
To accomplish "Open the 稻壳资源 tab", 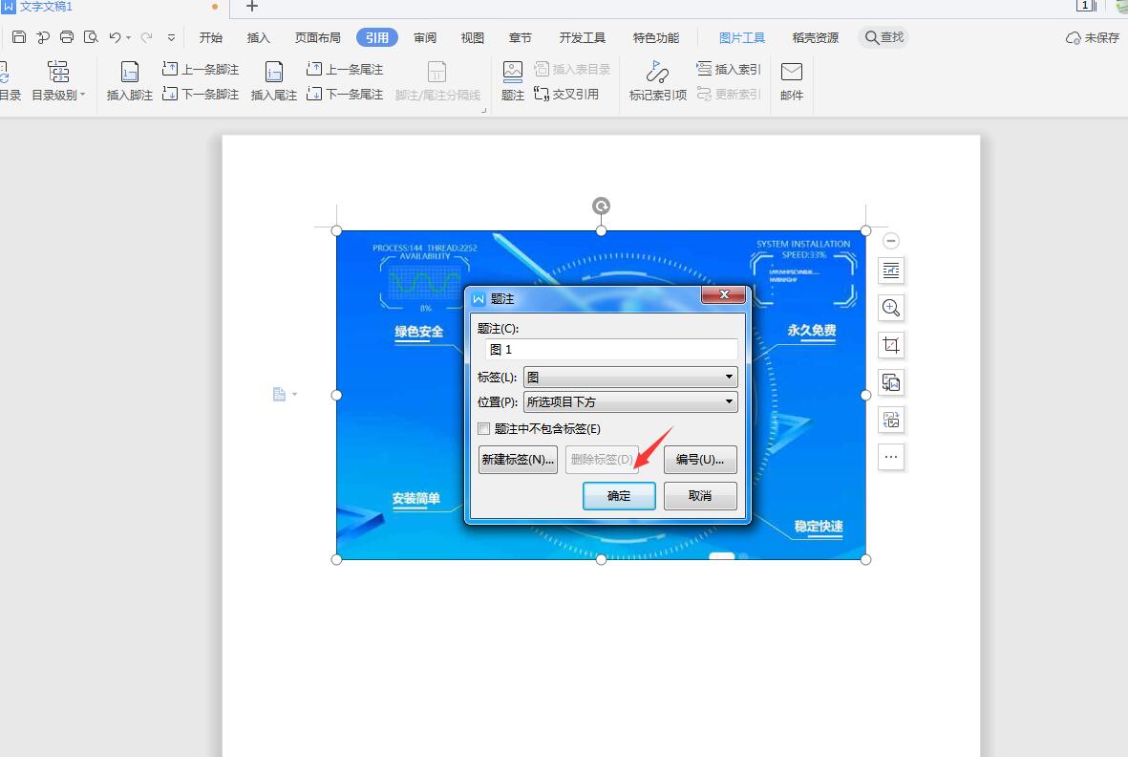I will pyautogui.click(x=815, y=37).
